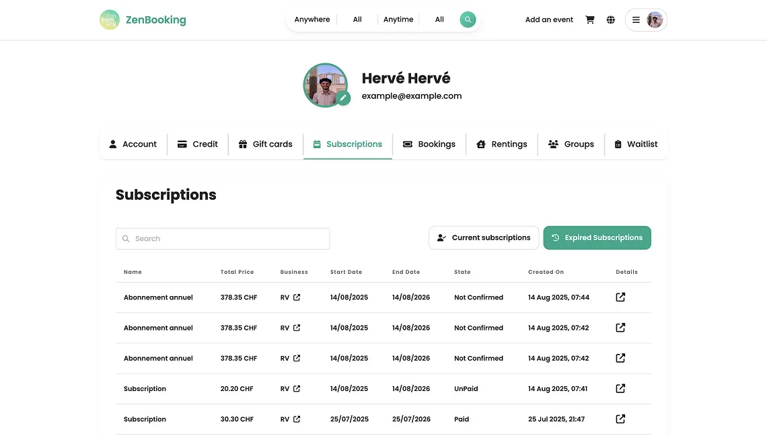Switch to the Rentings tab
Screen dimensions: 767x436
click(502, 145)
